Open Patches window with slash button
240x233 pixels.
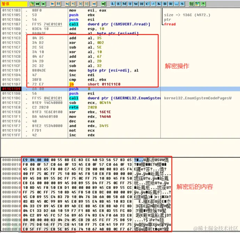click(153, 4)
